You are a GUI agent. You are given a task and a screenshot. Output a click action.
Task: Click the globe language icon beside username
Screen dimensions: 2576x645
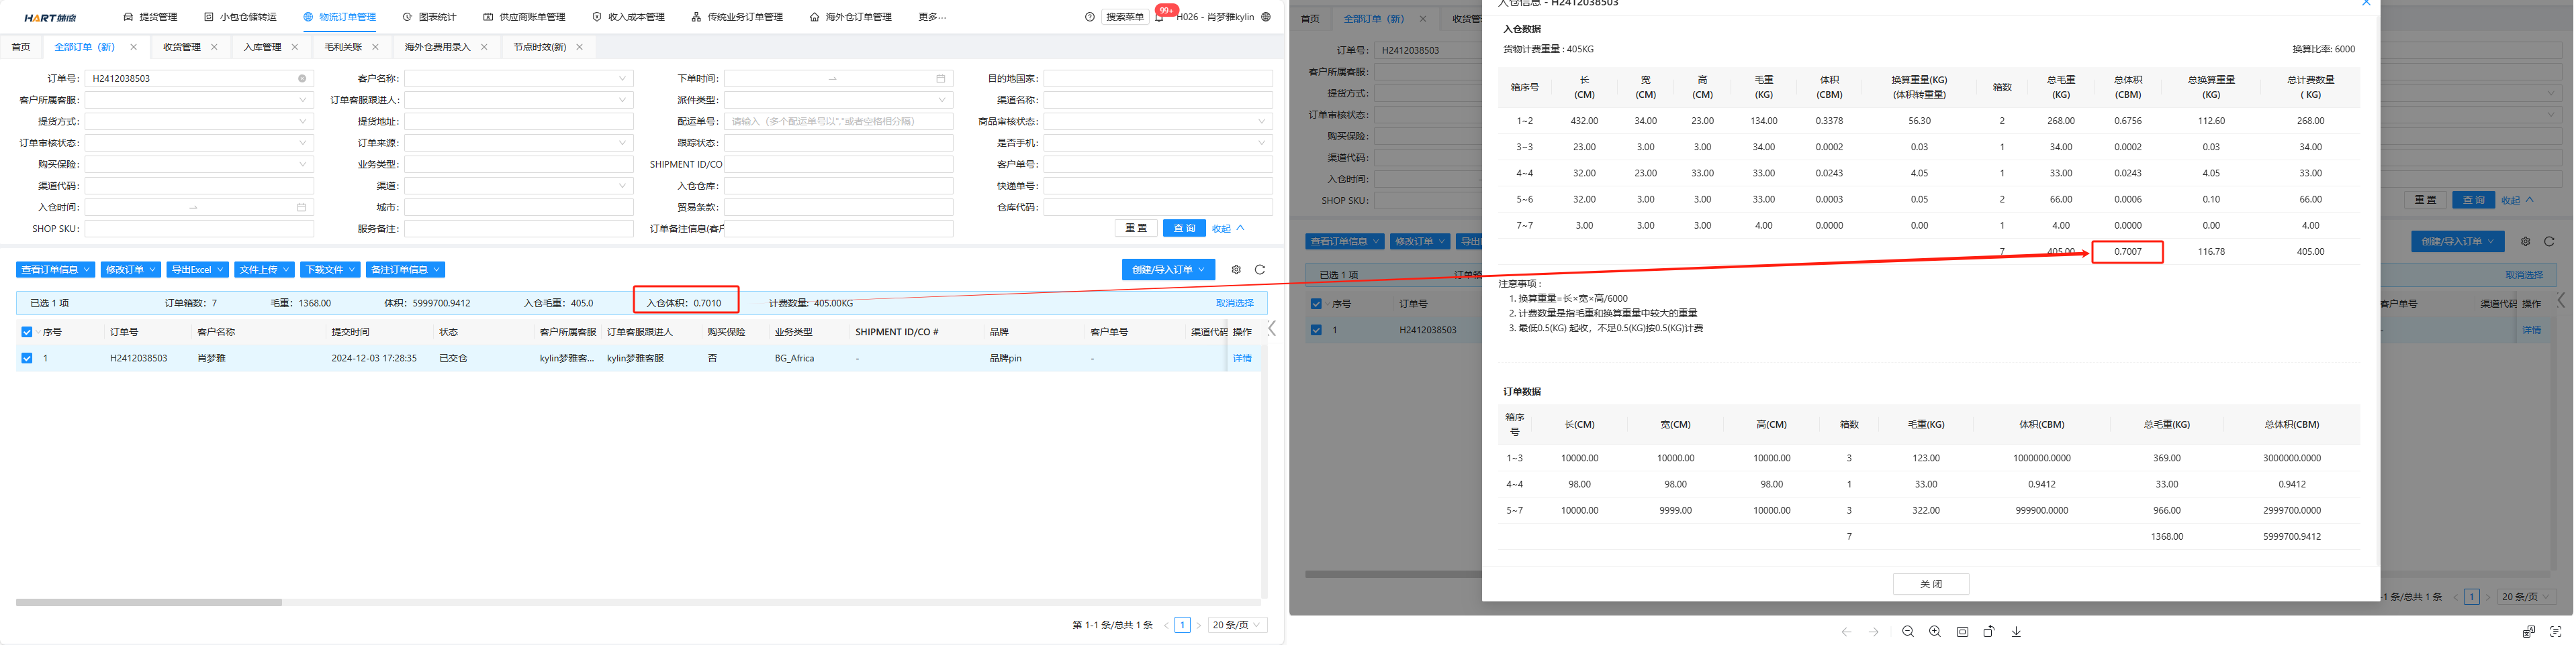[1265, 16]
